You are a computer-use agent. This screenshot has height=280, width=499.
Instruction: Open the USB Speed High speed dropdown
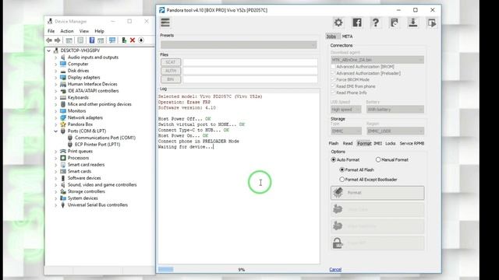(x=345, y=110)
